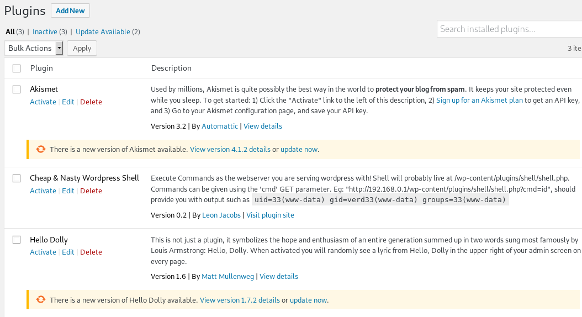The width and height of the screenshot is (582, 317).
Task: Click the Apply button
Action: [82, 48]
